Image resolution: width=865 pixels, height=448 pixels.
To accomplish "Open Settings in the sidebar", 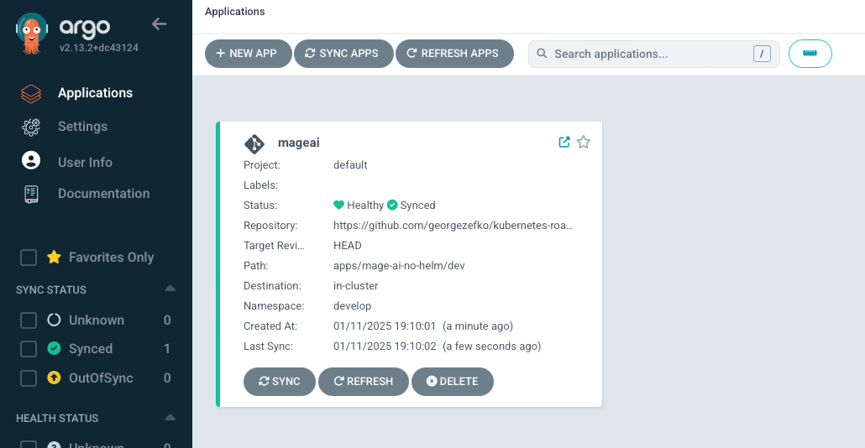I will pyautogui.click(x=83, y=126).
